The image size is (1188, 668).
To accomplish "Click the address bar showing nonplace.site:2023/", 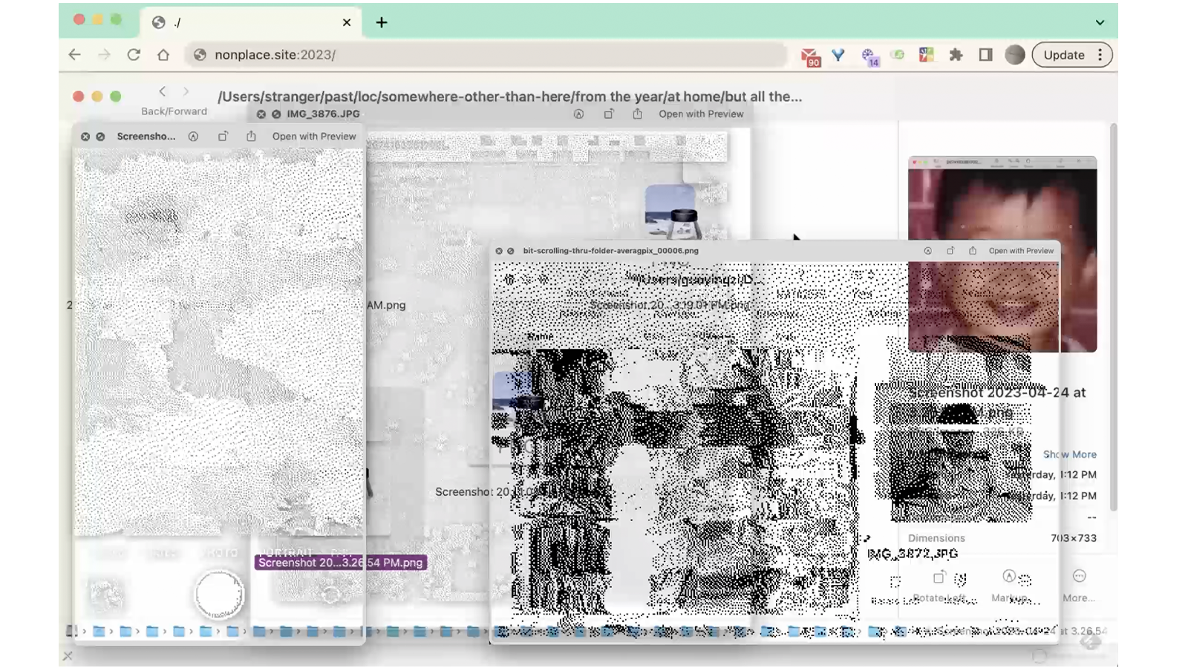I will [490, 55].
